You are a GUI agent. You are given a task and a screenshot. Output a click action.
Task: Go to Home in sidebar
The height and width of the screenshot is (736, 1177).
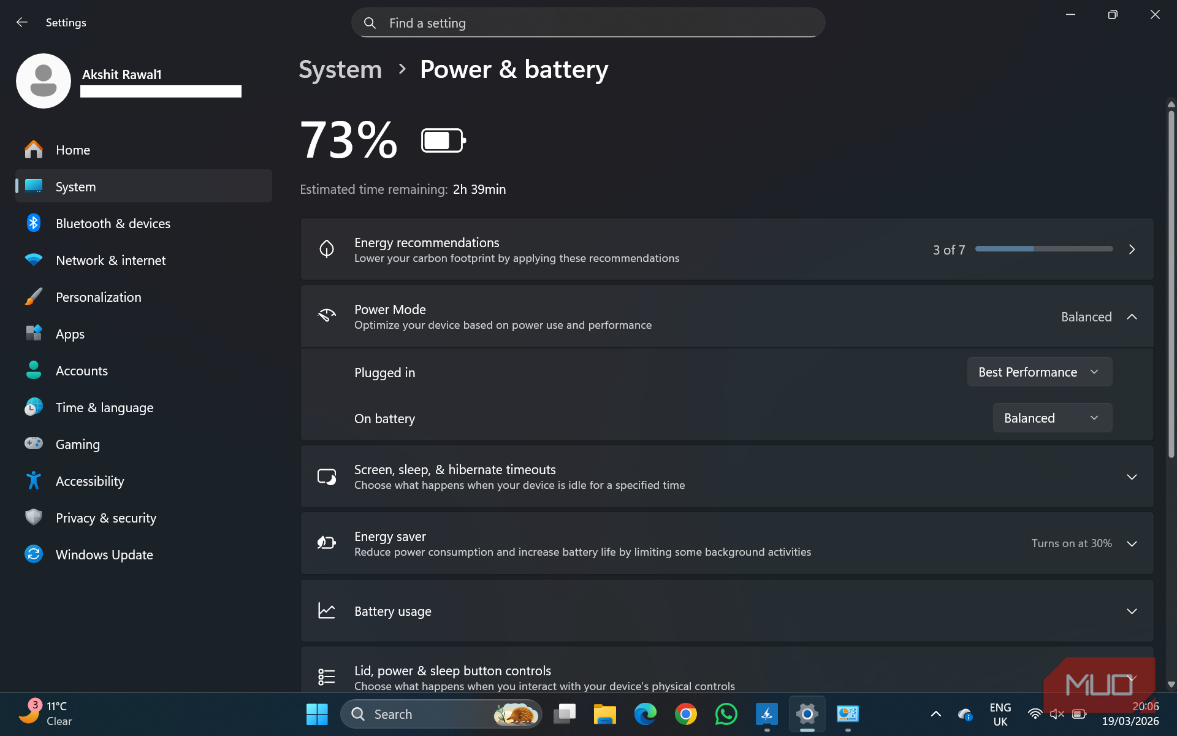click(x=143, y=150)
